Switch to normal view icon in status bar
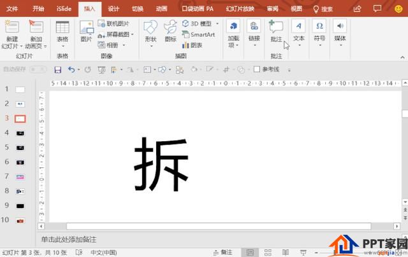 pyautogui.click(x=250, y=253)
